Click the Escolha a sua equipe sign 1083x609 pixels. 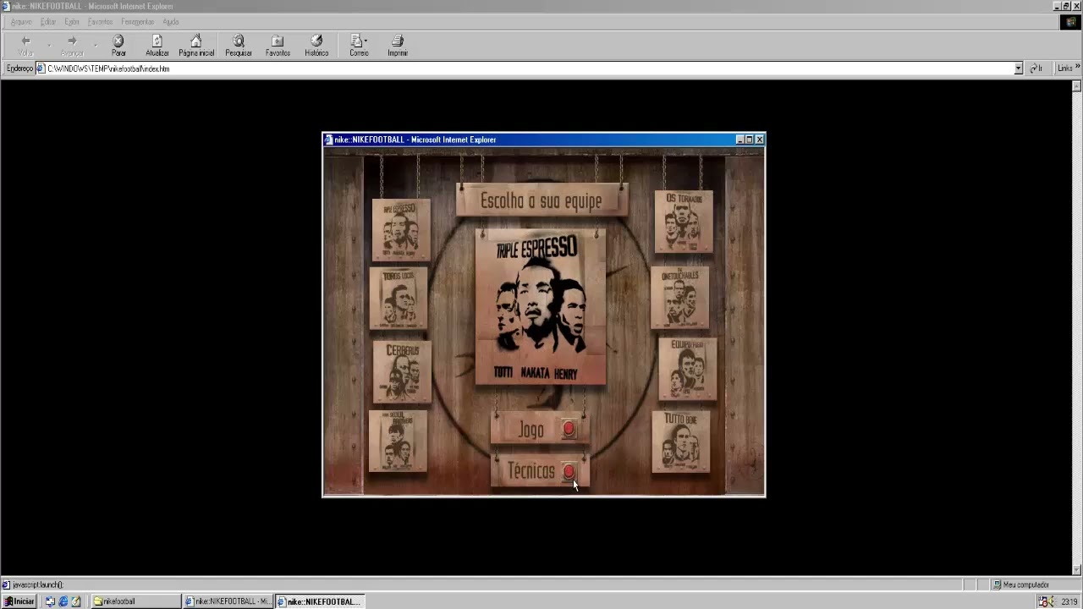pyautogui.click(x=541, y=200)
